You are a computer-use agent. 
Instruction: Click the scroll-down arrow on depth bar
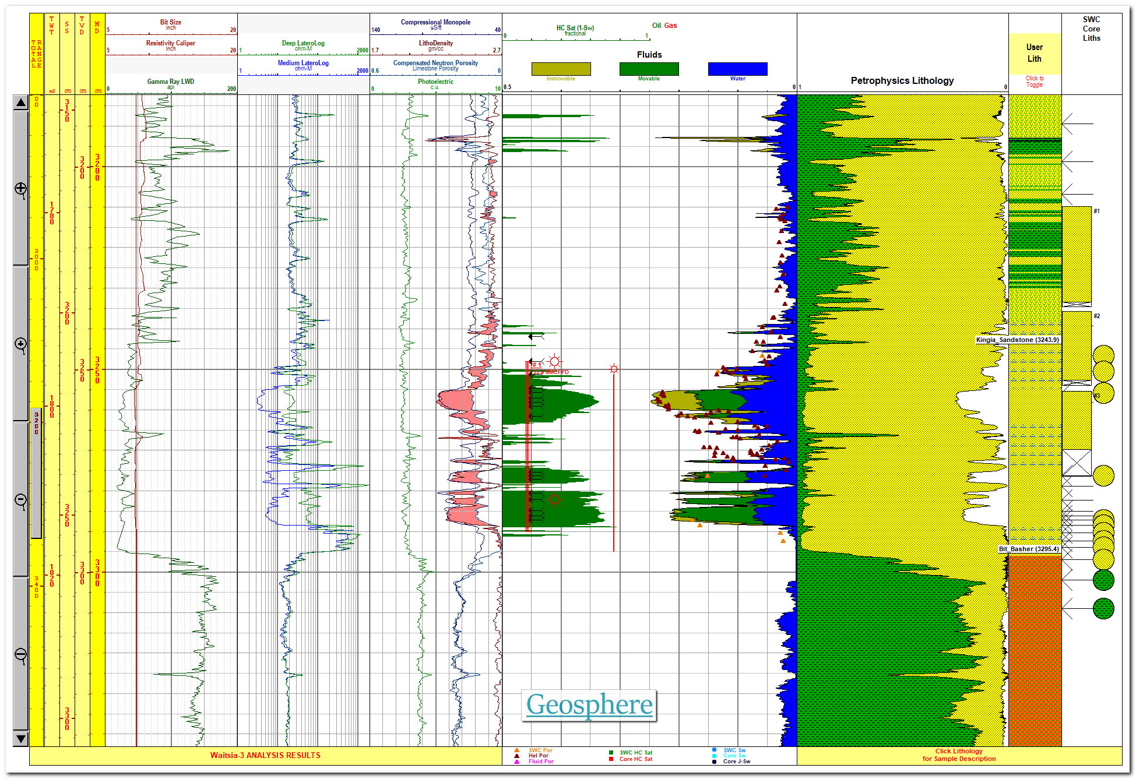21,738
